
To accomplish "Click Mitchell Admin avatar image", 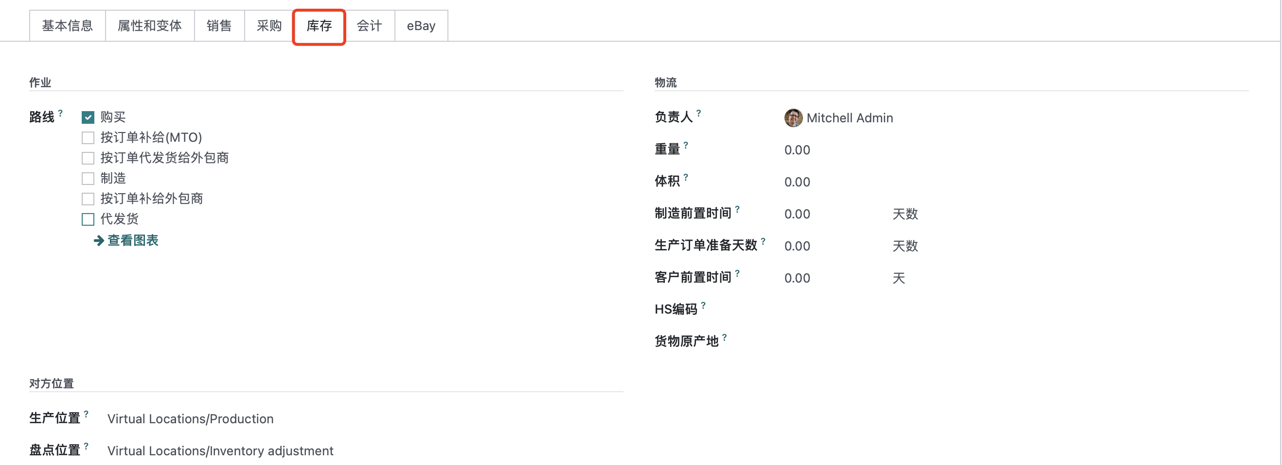I will (x=793, y=118).
